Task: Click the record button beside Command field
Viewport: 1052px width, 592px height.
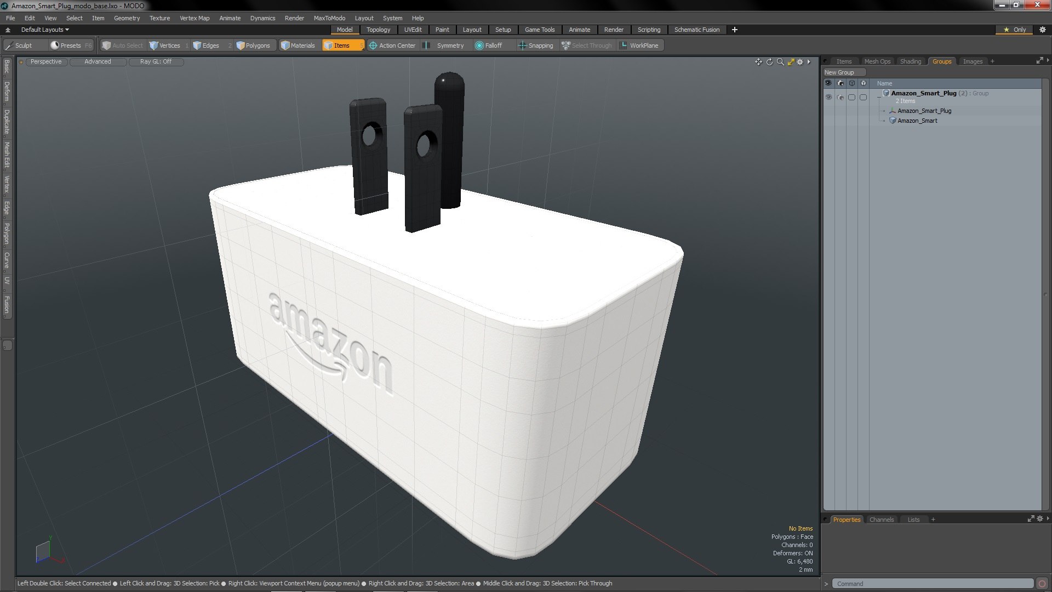Action: click(1042, 584)
